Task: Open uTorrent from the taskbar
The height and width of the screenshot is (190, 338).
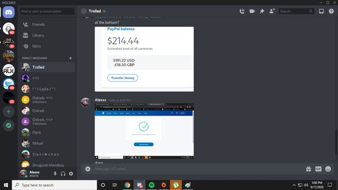Action: point(176,185)
